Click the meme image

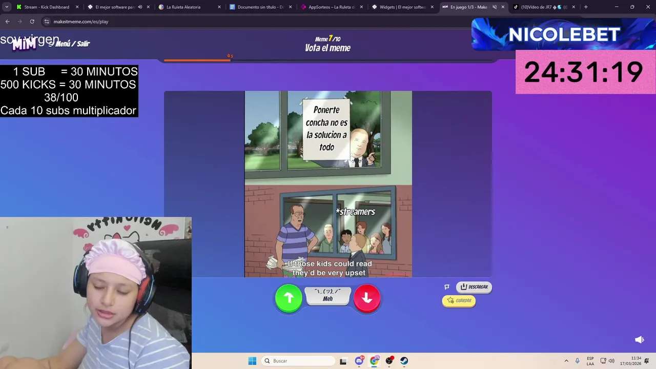pyautogui.click(x=328, y=184)
